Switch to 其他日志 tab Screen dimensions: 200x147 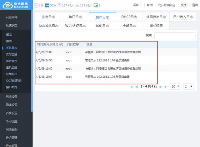(x=102, y=26)
